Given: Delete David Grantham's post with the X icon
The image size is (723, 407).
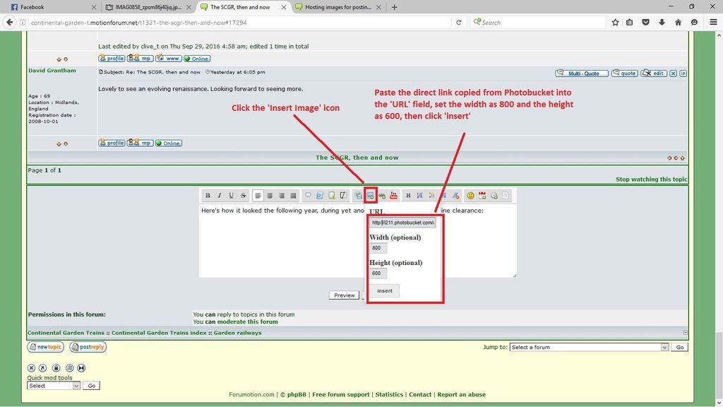Looking at the screenshot, I should point(673,73).
